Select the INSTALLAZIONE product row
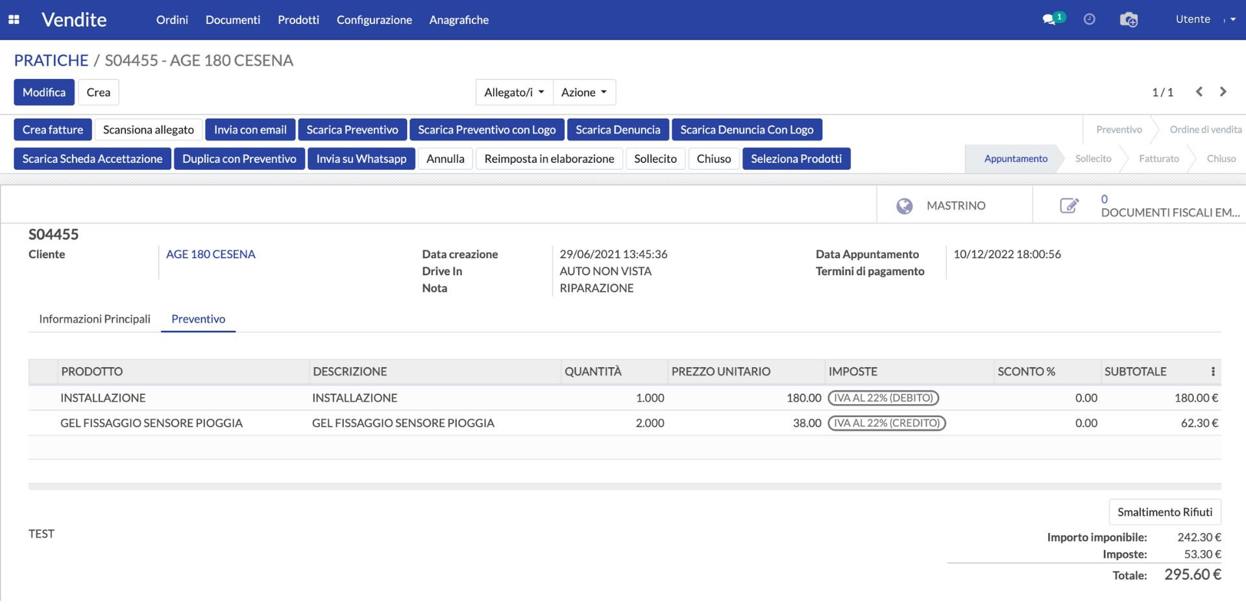 coord(624,398)
